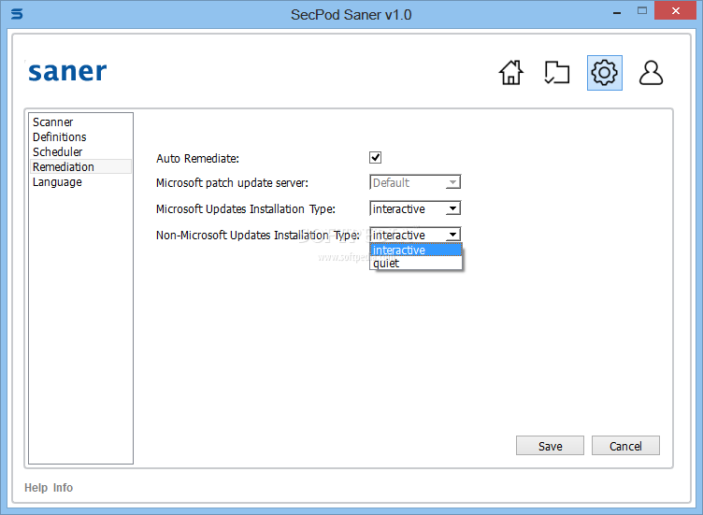Select Scanner in settings list
703x515 pixels.
[x=80, y=122]
